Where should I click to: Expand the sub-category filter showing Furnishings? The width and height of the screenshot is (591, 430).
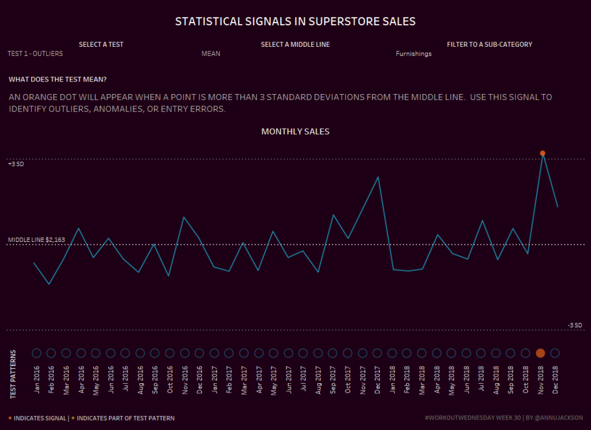pos(413,54)
